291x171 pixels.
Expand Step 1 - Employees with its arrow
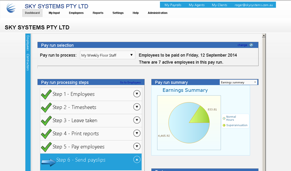[137, 94]
